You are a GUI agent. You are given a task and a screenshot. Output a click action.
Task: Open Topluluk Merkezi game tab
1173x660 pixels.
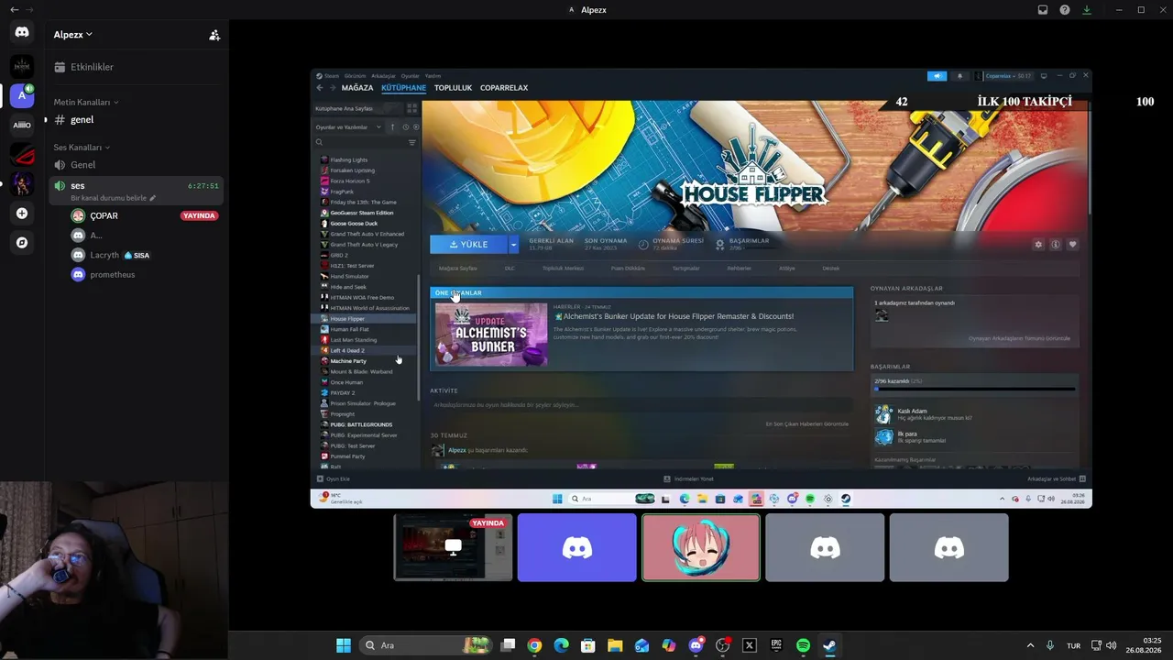pos(563,269)
